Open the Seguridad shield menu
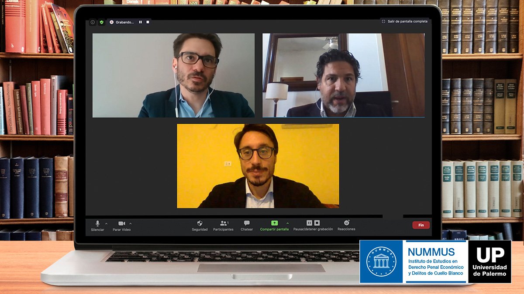The width and height of the screenshot is (524, 294). pyautogui.click(x=200, y=226)
